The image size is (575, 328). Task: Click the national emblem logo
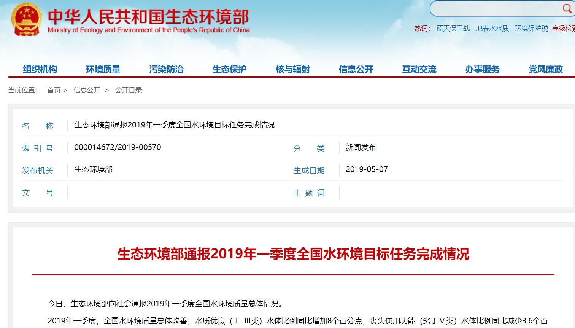[x=27, y=19]
